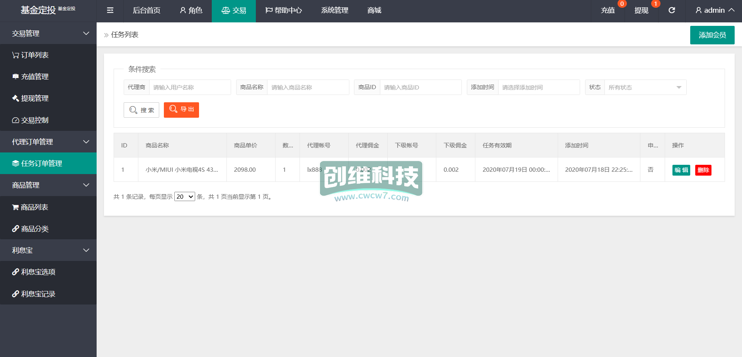Open the 所有状态 status dropdown
This screenshot has height=357, width=742.
(645, 87)
